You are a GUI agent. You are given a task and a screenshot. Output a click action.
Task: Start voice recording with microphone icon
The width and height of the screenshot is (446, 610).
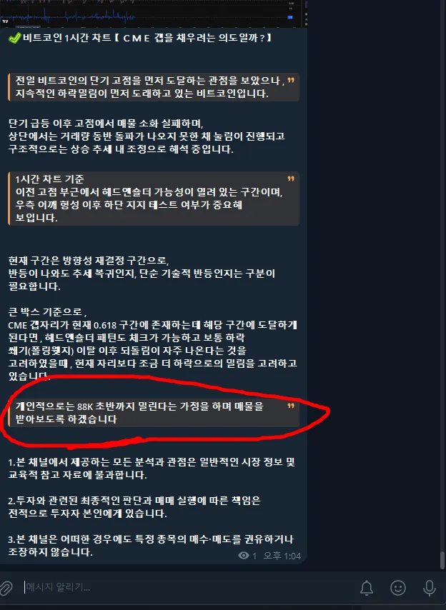pos(430,587)
